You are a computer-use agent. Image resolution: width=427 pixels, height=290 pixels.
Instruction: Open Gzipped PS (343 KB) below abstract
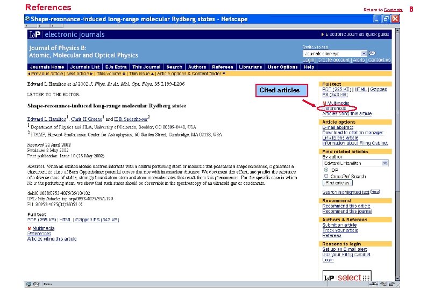point(97,220)
